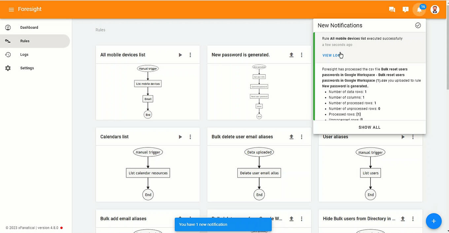Open Logs in the sidebar

point(35,54)
